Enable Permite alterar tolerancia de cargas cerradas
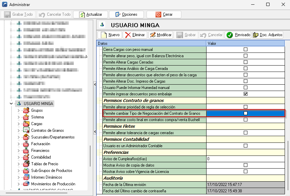Image resolution: width=290 pixels, height=196 pixels. pyautogui.click(x=245, y=133)
